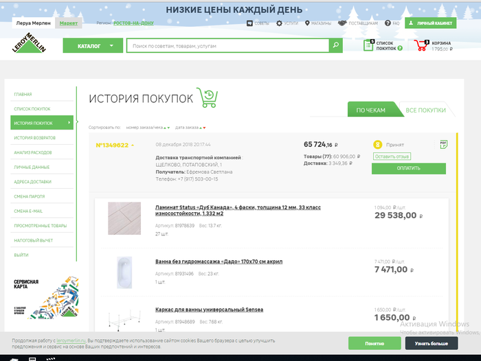This screenshot has width=481, height=361.
Task: Sort by order date ascending arrow
Action: coord(201,128)
